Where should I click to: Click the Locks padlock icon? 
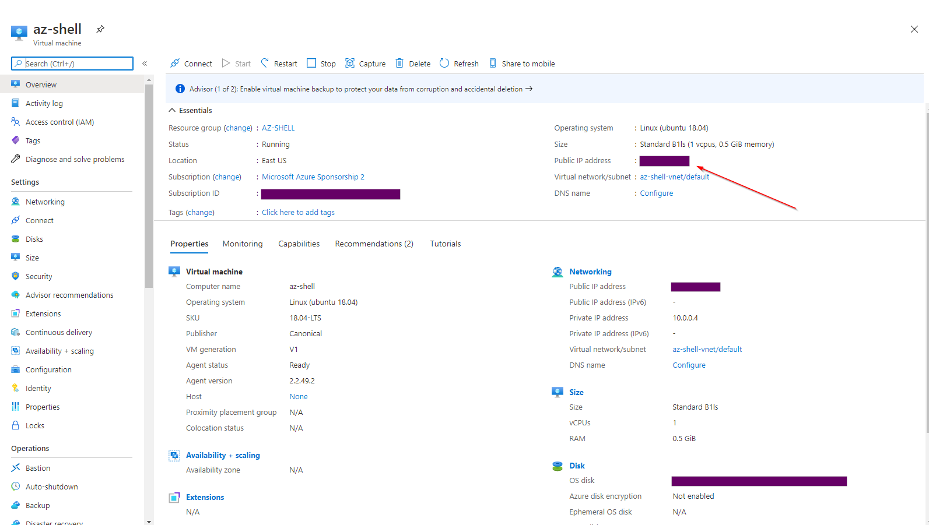(16, 425)
